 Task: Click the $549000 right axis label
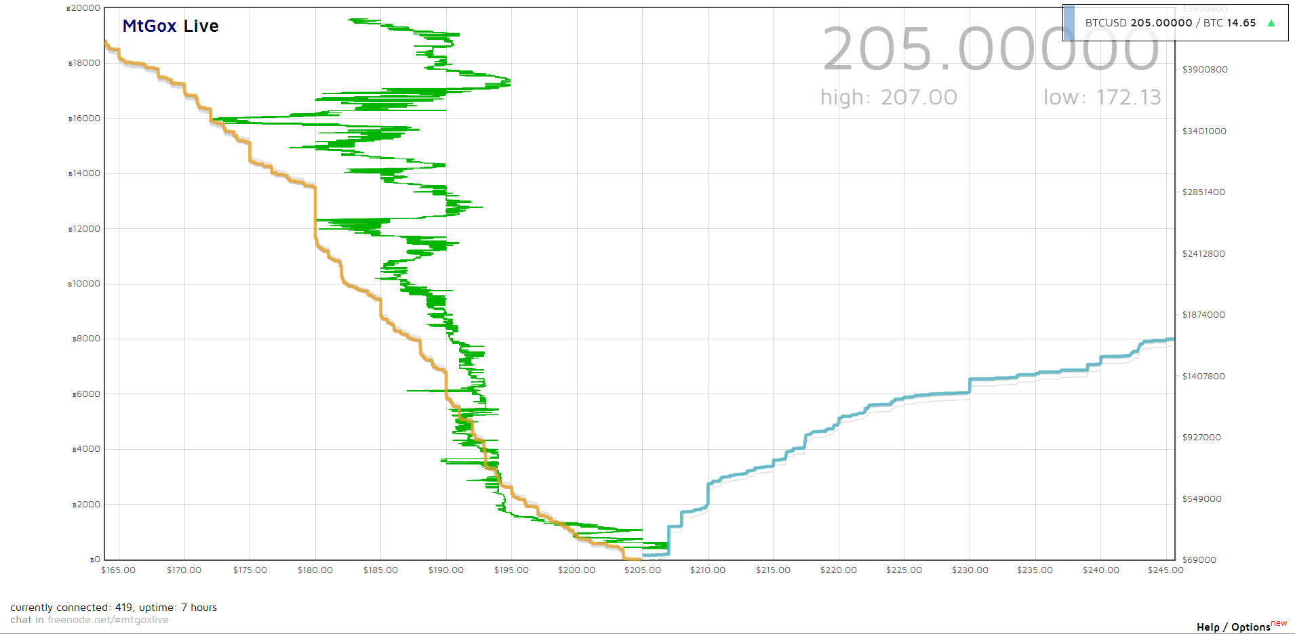[x=1202, y=499]
